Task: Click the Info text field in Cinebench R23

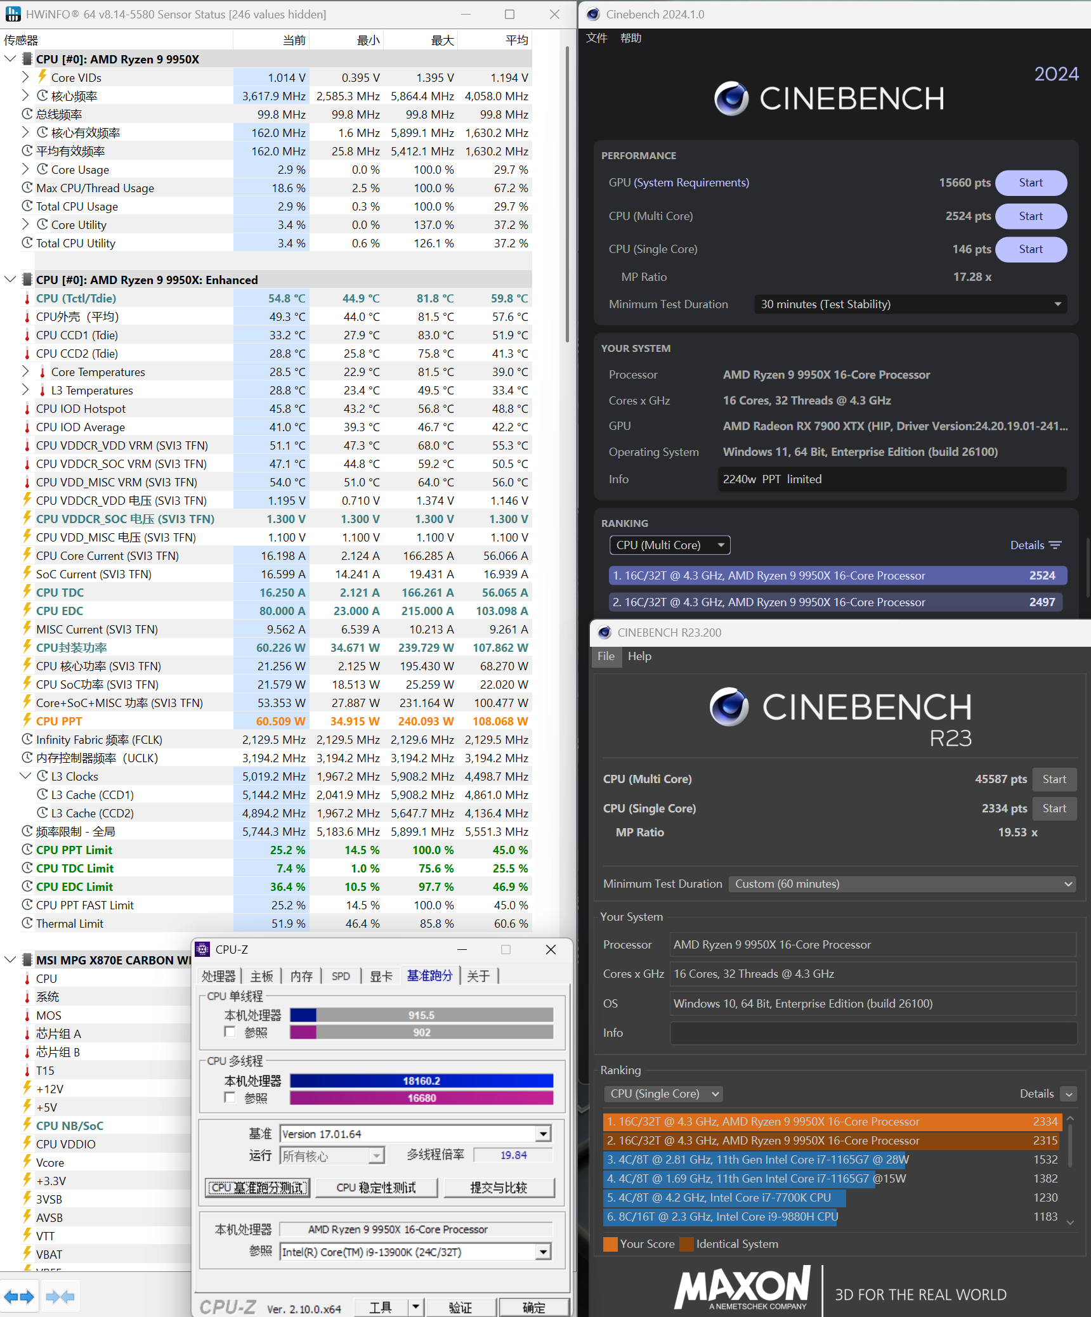Action: [x=873, y=1033]
